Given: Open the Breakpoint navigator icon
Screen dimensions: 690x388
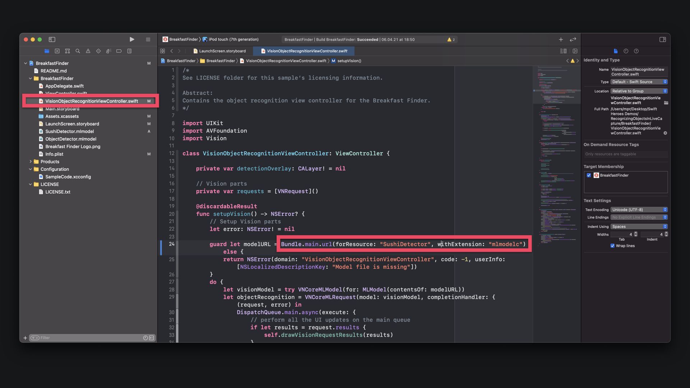Looking at the screenshot, I should click(x=119, y=51).
